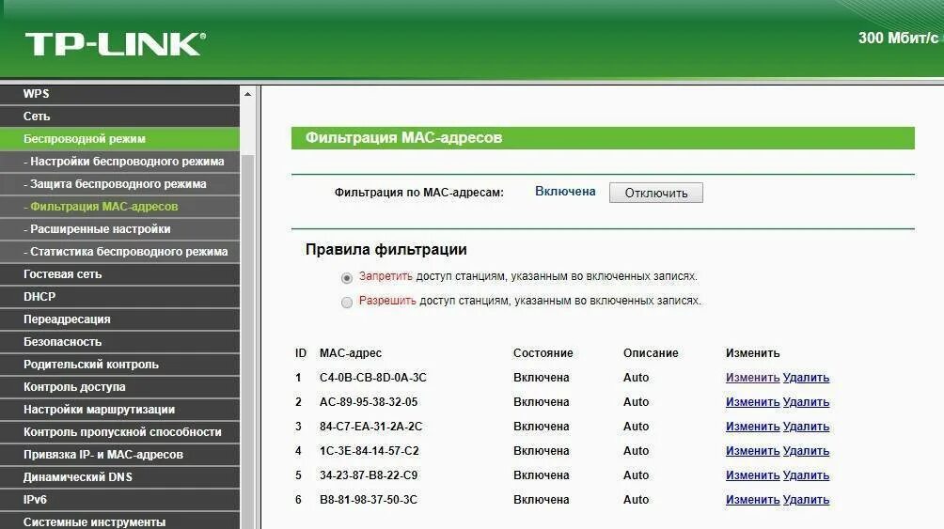Open the Безопасность section
944x529 pixels.
[x=119, y=342]
